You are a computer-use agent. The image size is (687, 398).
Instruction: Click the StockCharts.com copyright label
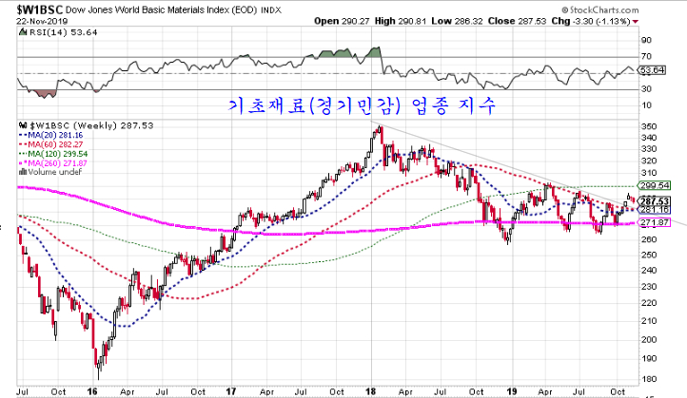599,9
